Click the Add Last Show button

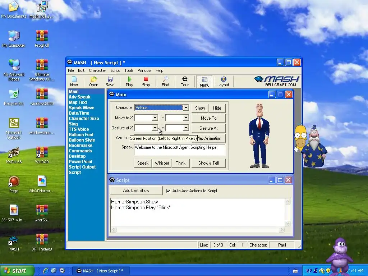[x=136, y=190]
